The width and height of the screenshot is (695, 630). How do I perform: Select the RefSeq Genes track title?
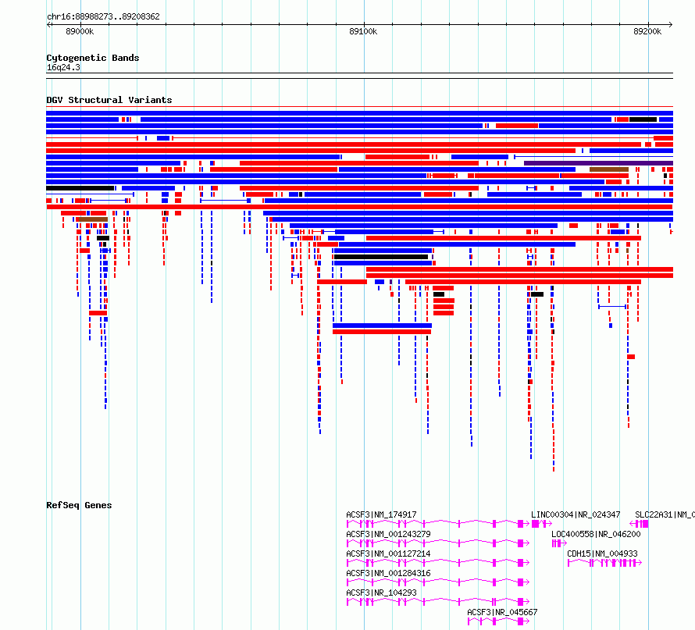coord(79,506)
